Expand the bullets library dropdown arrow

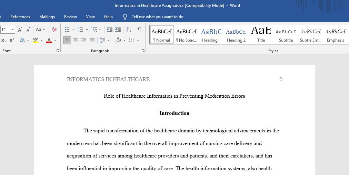pos(73,30)
